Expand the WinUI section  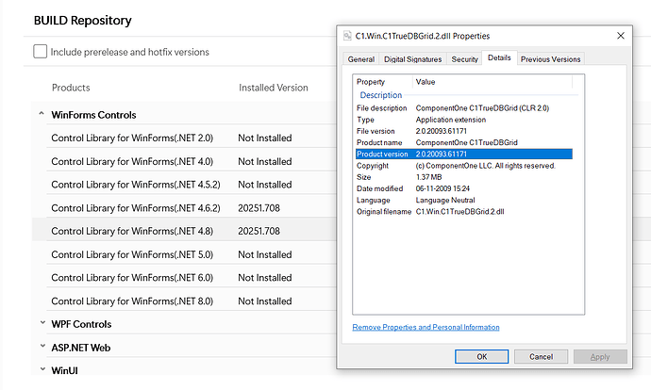42,369
